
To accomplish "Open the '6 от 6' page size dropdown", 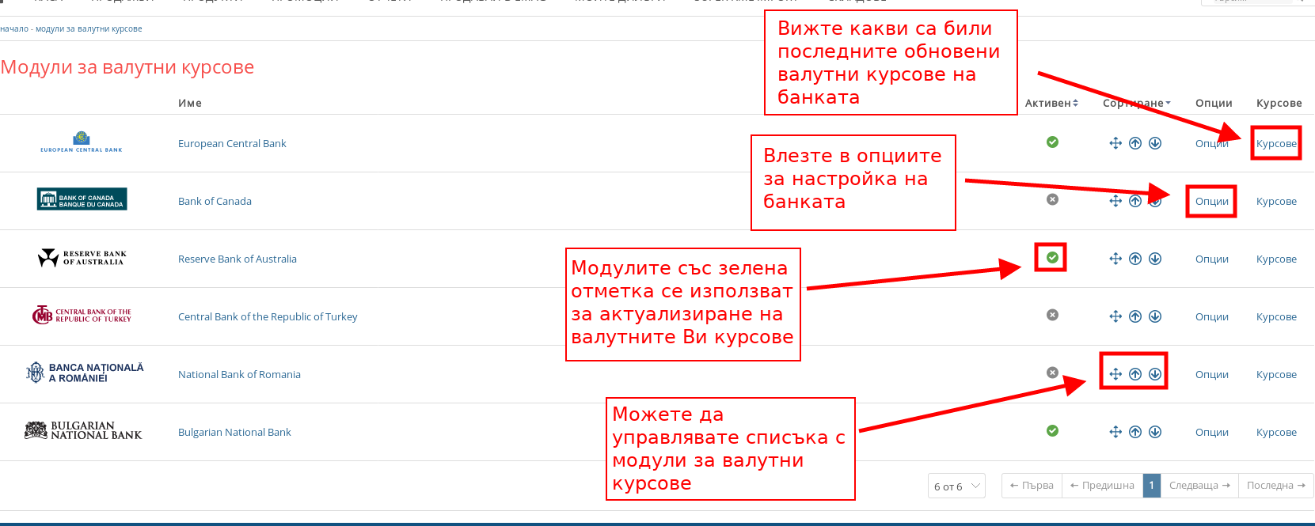I will [x=956, y=486].
